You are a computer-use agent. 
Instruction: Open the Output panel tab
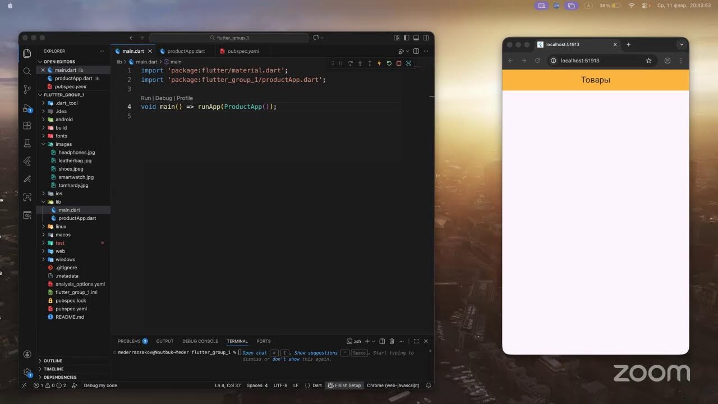[165, 341]
